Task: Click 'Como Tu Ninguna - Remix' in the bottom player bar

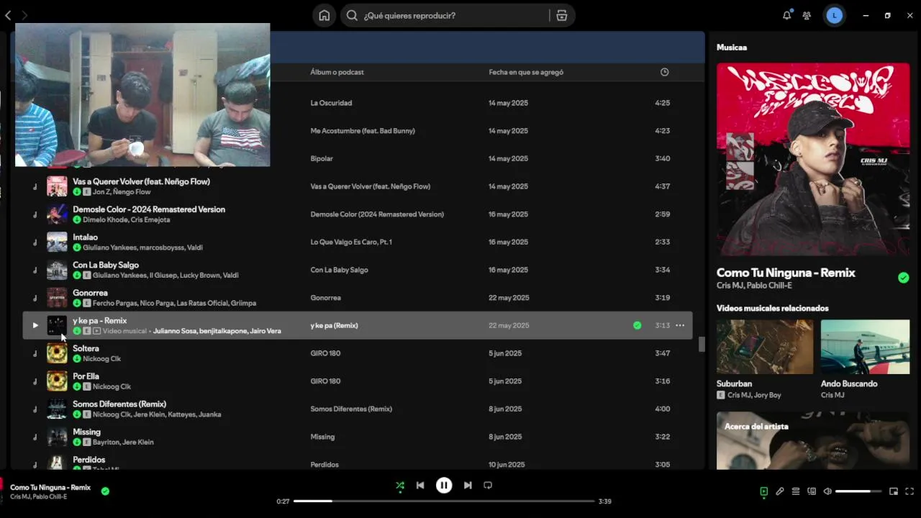Action: [x=50, y=487]
